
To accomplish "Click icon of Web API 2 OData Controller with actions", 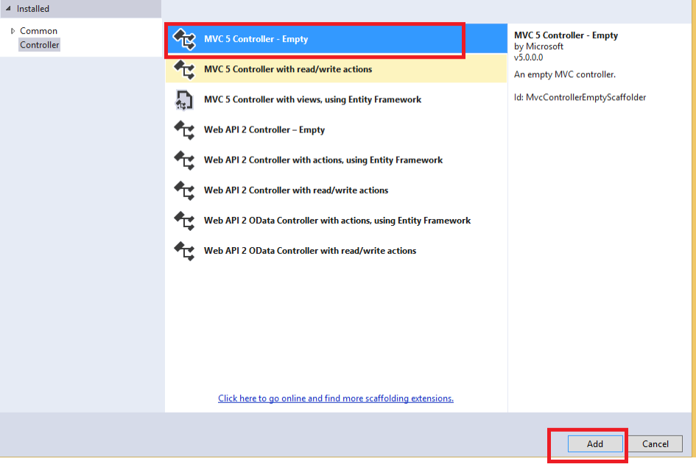I will pyautogui.click(x=184, y=221).
